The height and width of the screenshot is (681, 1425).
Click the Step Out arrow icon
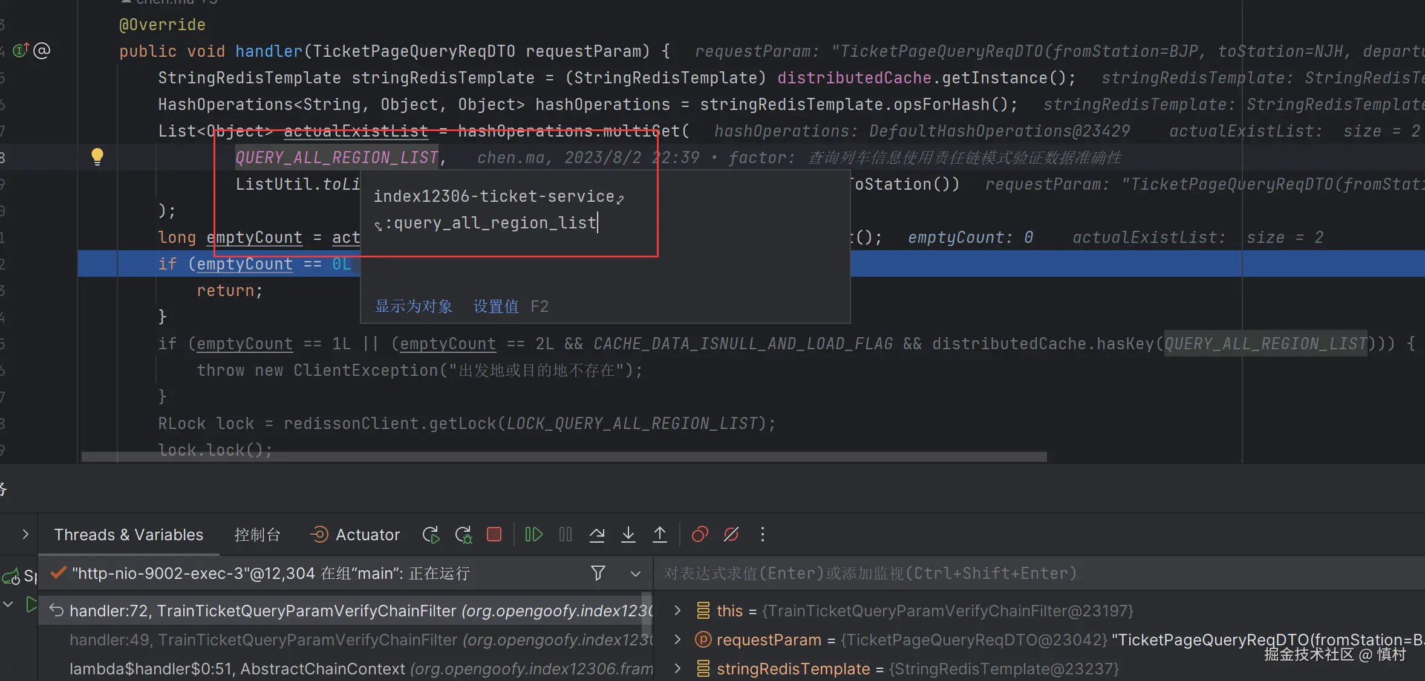660,535
